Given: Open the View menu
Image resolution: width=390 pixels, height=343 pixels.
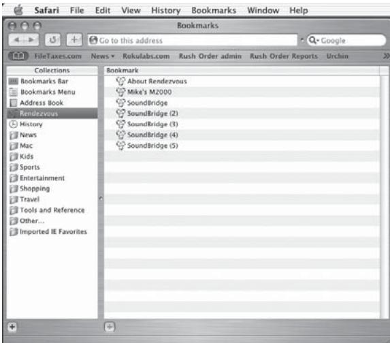Looking at the screenshot, I should (131, 10).
